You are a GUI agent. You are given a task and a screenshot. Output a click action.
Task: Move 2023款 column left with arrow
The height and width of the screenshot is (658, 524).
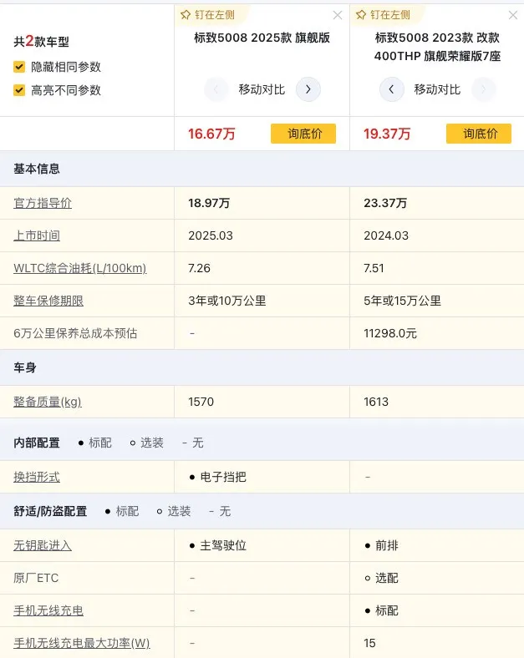tap(392, 89)
